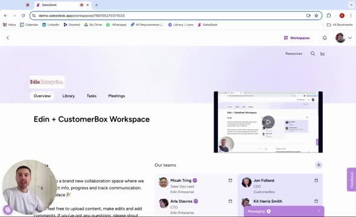The height and width of the screenshot is (217, 356).
Task: Open the tab search dropdown arrow
Action: tap(351, 5)
